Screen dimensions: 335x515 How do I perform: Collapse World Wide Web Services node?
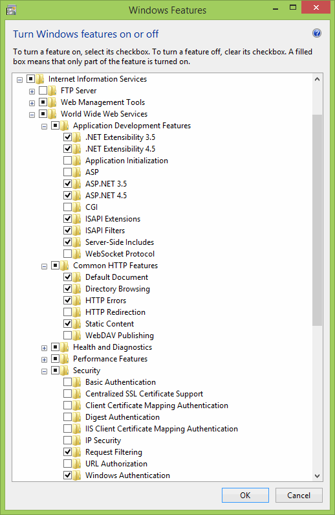[32, 115]
